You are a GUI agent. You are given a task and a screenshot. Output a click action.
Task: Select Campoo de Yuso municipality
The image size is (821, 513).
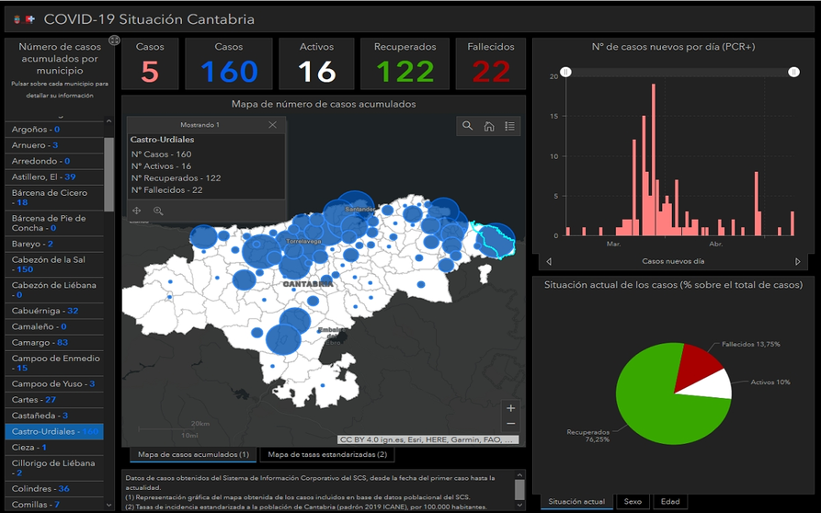(x=54, y=383)
